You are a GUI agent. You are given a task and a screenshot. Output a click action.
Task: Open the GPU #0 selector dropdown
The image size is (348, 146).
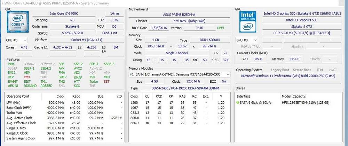click(247, 40)
